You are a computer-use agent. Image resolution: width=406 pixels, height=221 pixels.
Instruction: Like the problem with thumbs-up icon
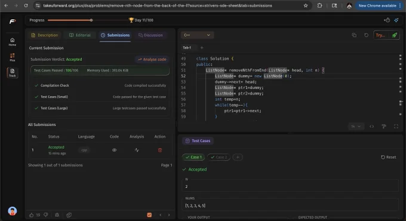point(31,215)
